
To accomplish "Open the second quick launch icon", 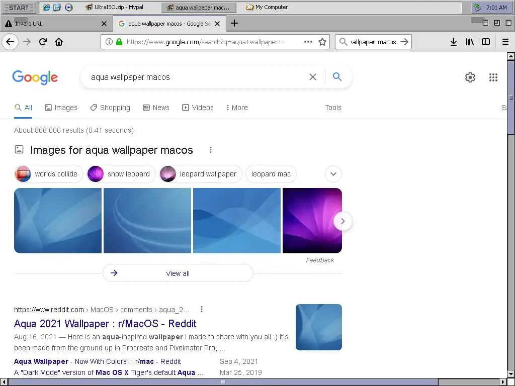I will coord(57,7).
